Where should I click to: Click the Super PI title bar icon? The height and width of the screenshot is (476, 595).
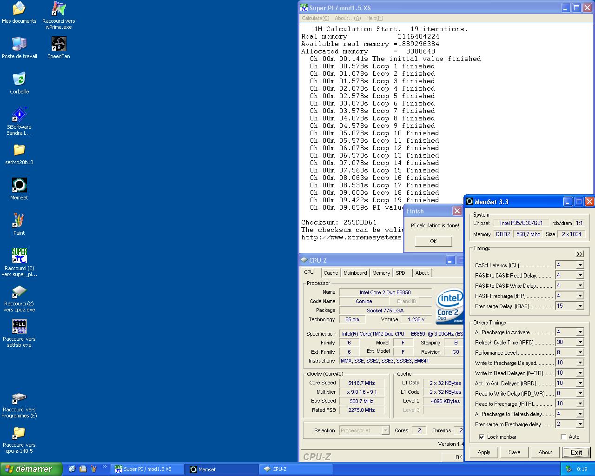pos(304,7)
